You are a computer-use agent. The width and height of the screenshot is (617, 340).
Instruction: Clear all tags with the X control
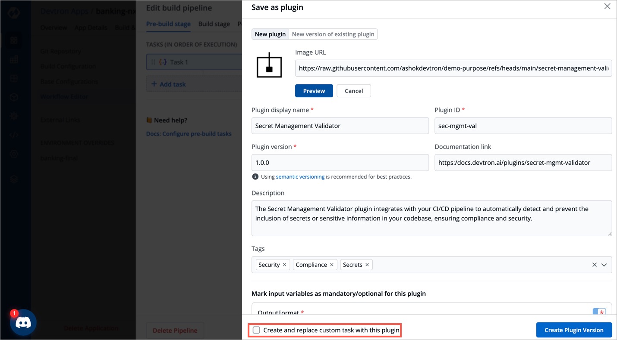(594, 264)
